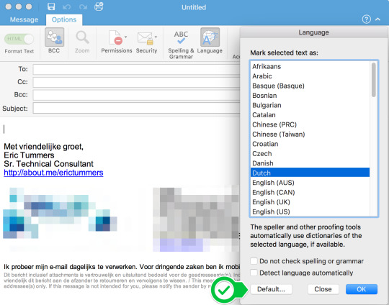Save the message with the floppy disk icon
Viewport: 389px width, 305px height.
coord(51,6)
